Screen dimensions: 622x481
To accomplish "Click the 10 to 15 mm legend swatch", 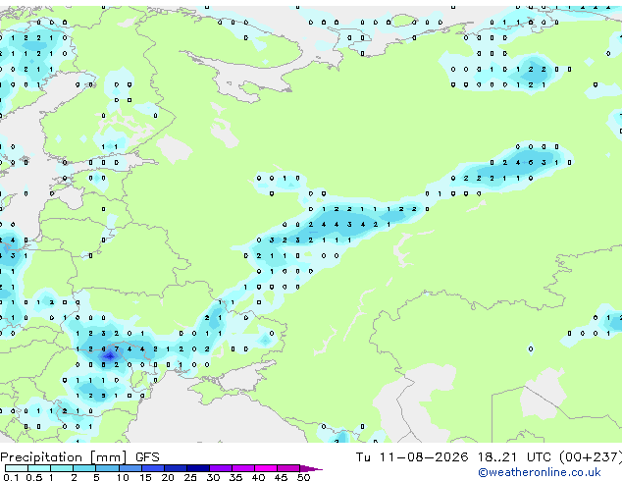I will [x=130, y=468].
